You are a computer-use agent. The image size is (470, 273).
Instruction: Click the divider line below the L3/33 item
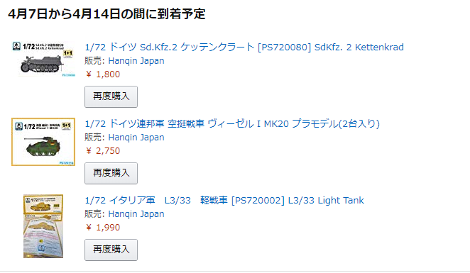pos(235,272)
